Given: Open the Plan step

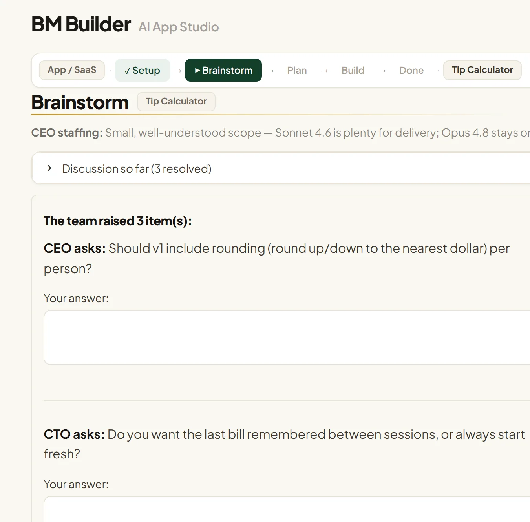Looking at the screenshot, I should pyautogui.click(x=297, y=70).
